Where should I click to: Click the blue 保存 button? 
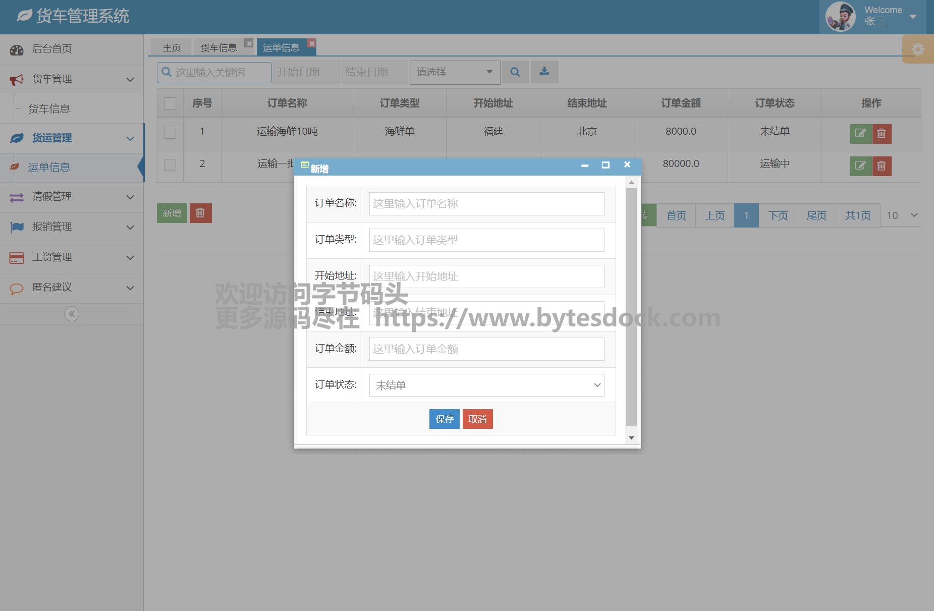click(x=444, y=419)
